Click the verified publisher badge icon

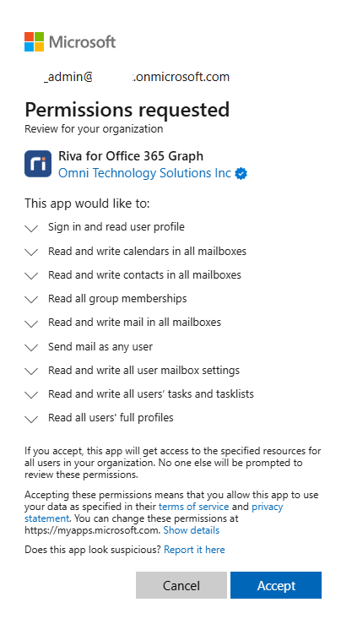click(x=241, y=173)
